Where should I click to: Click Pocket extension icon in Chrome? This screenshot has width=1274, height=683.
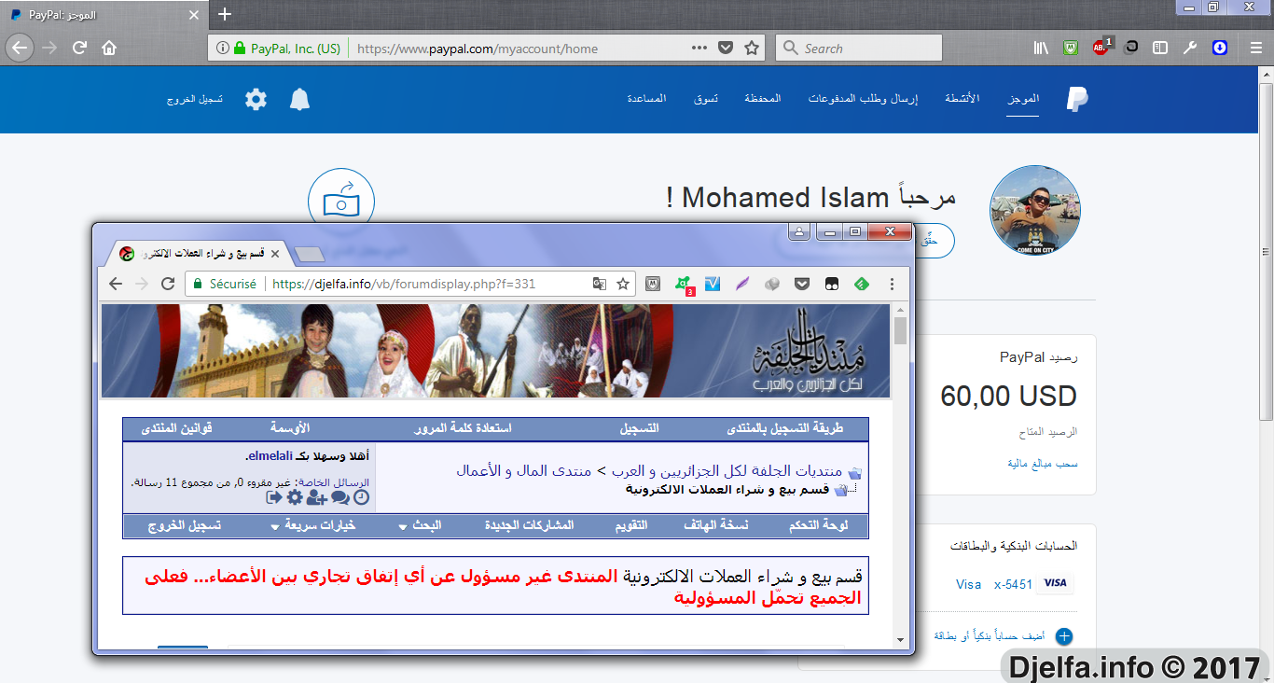click(802, 284)
